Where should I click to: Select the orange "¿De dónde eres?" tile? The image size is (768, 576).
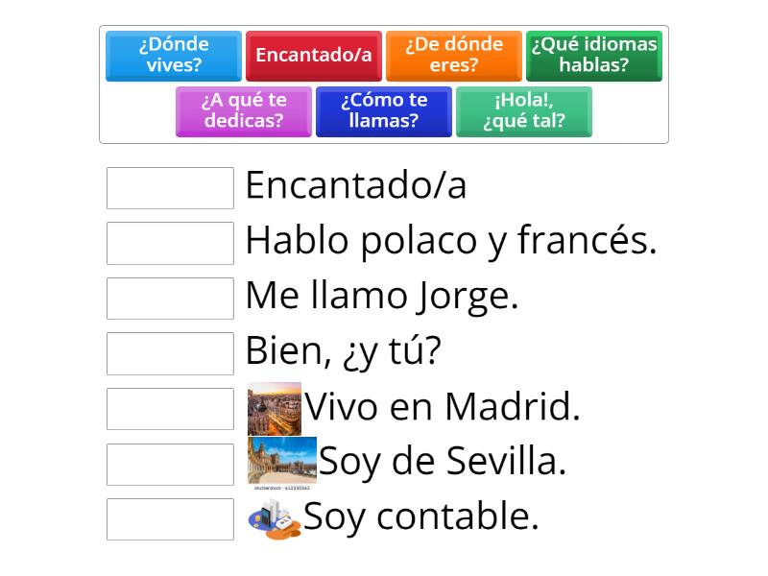(x=453, y=56)
